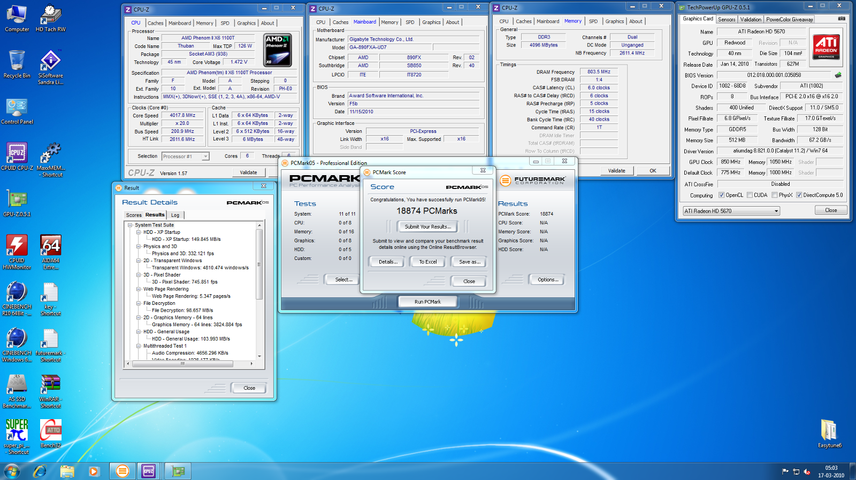This screenshot has height=480, width=856.
Task: Open Validation tab in GPU-Z
Action: (x=751, y=19)
